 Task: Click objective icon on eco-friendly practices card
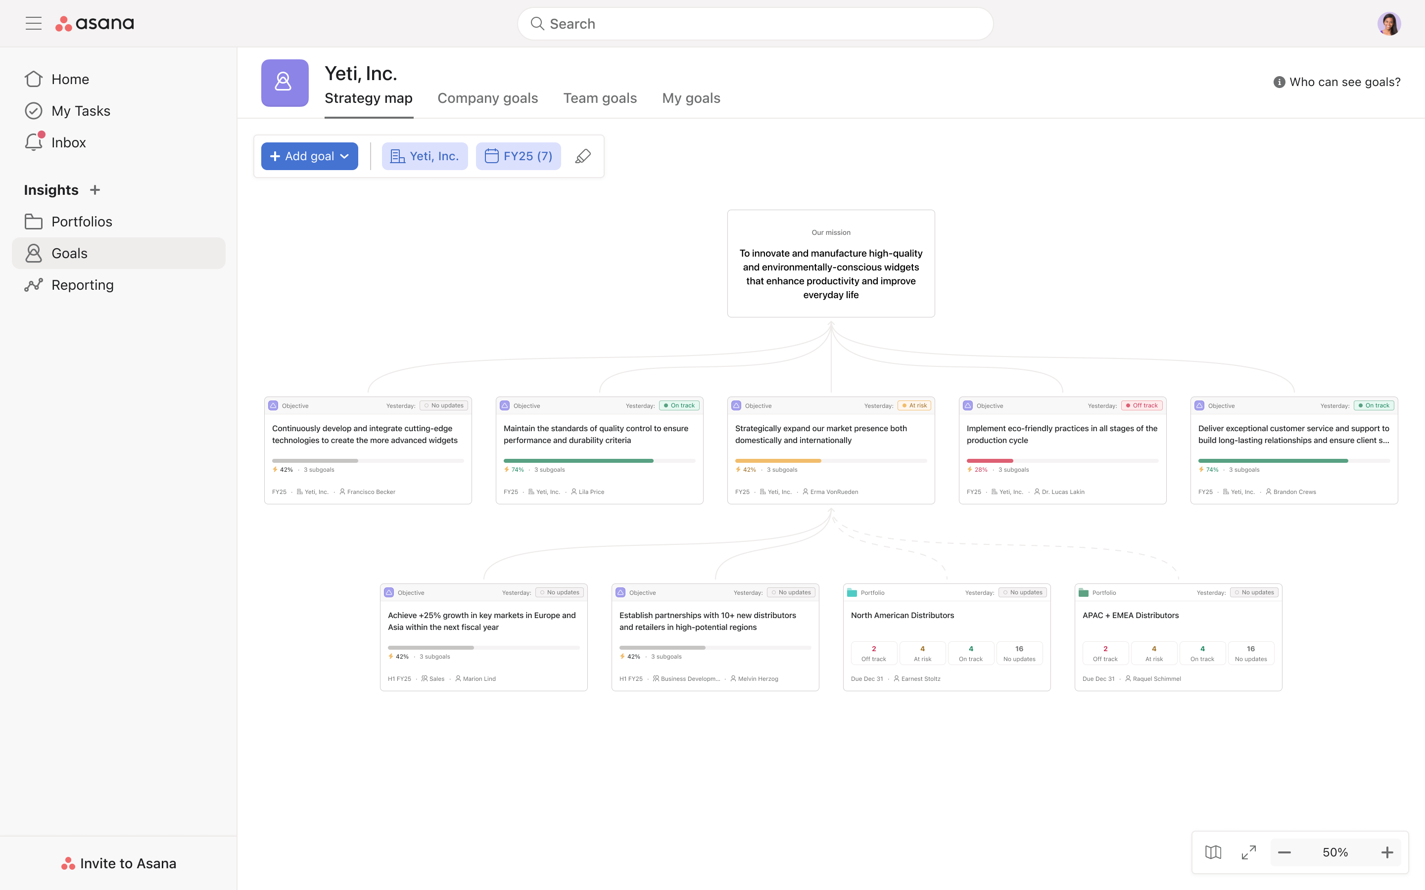pyautogui.click(x=968, y=405)
